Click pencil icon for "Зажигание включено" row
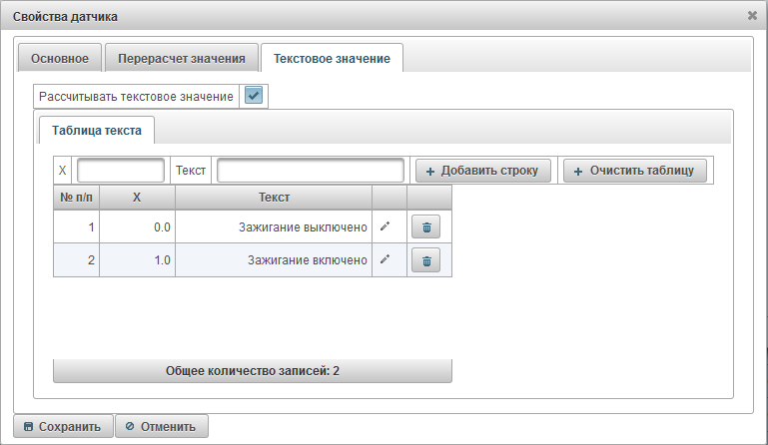768x445 pixels. coord(384,260)
